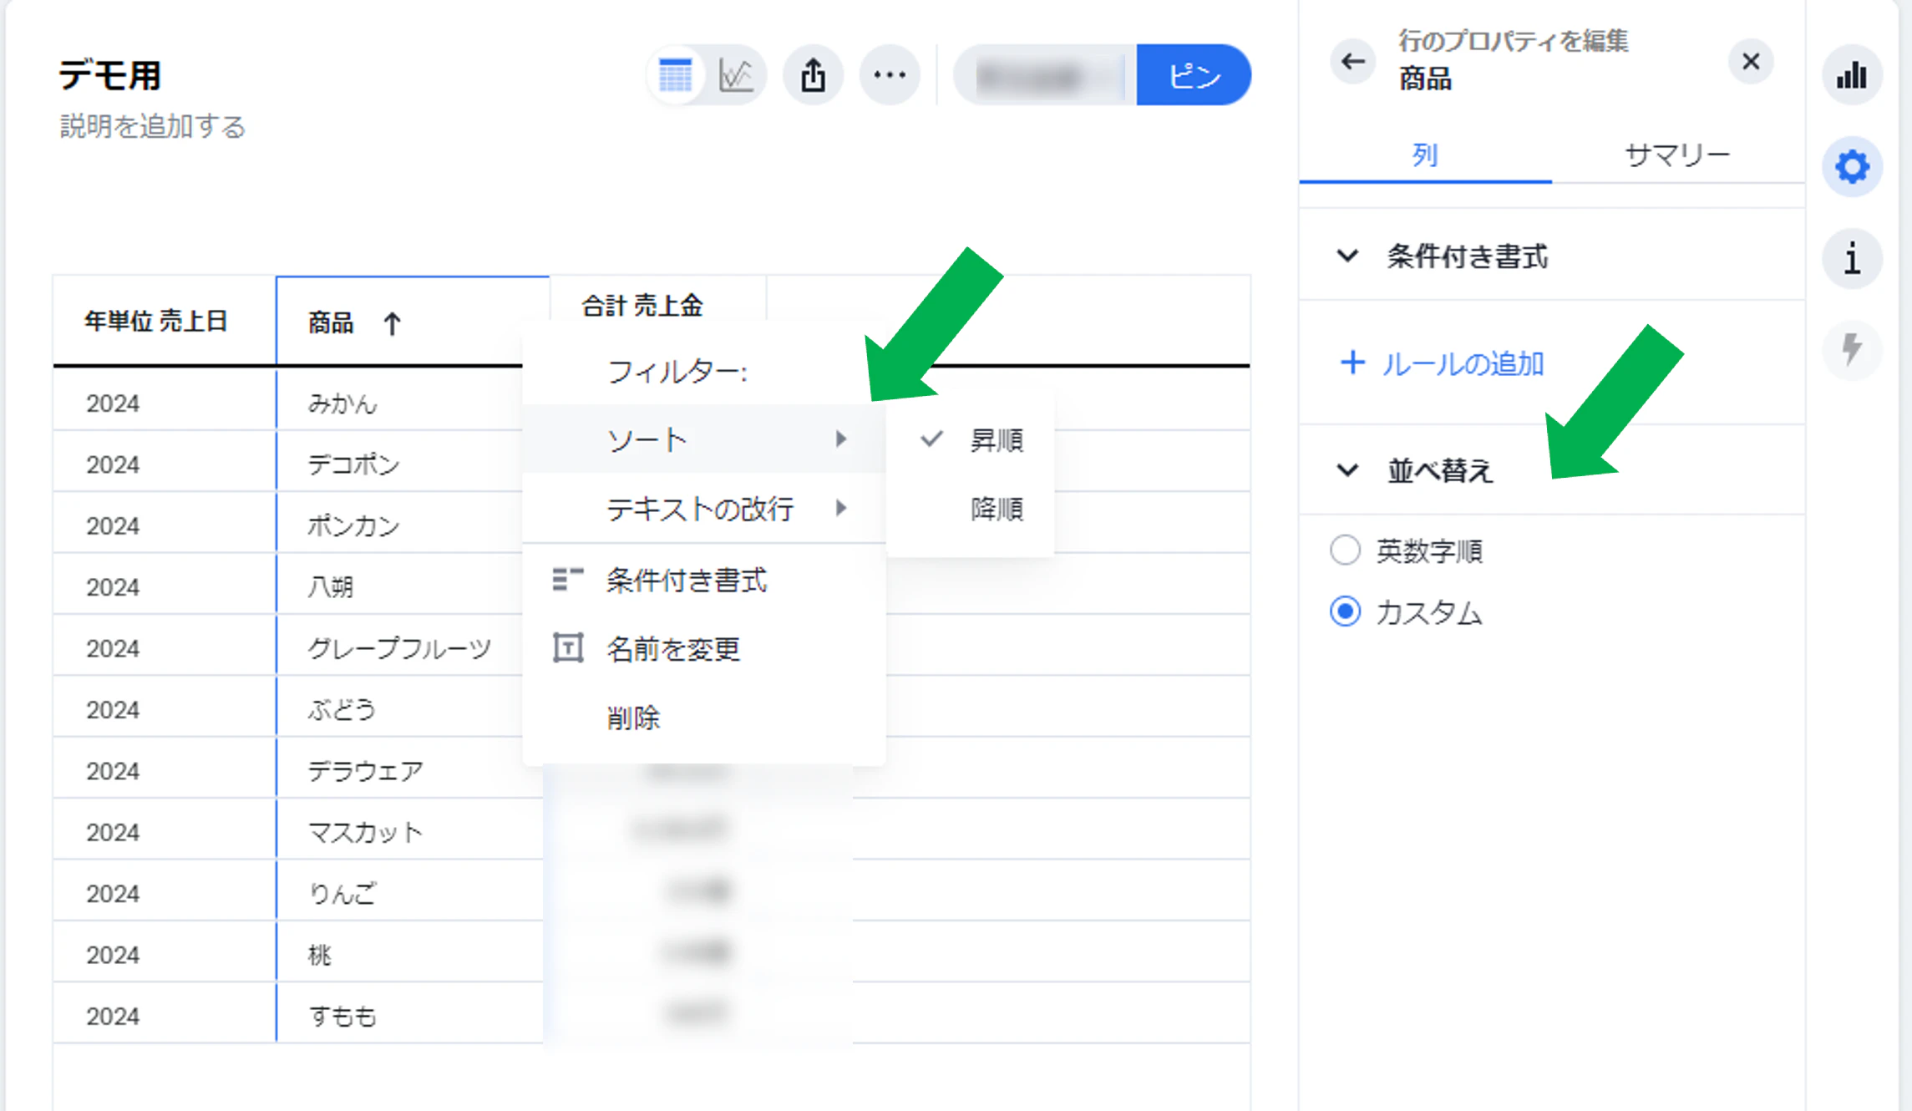Image resolution: width=1912 pixels, height=1111 pixels.
Task: Open the gear settings sidebar icon
Action: tap(1852, 167)
